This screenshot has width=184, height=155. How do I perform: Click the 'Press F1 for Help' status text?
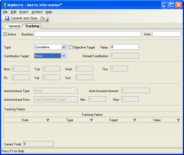[13, 151]
